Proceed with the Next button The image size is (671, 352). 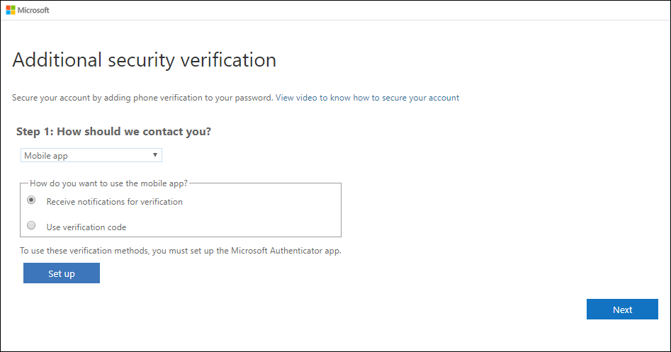click(622, 310)
